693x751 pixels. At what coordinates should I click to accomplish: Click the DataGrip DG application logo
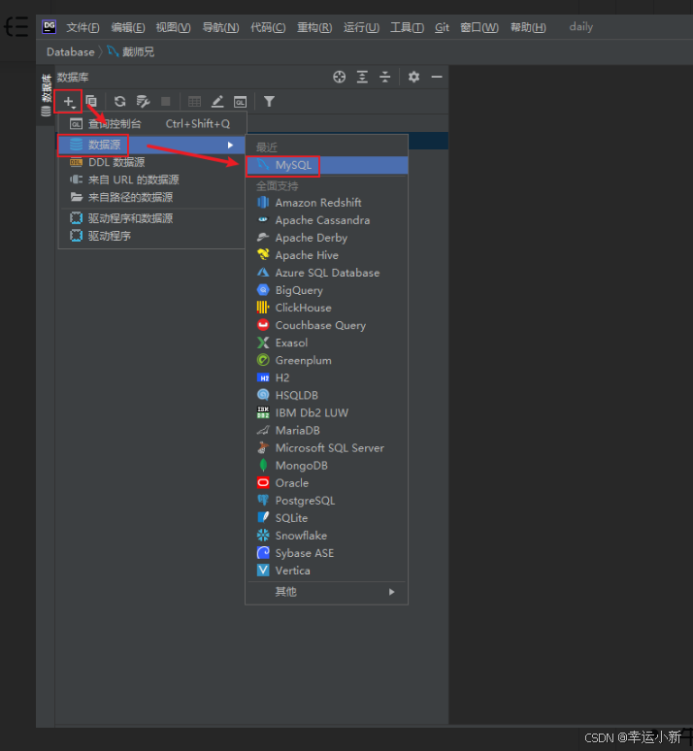click(49, 27)
